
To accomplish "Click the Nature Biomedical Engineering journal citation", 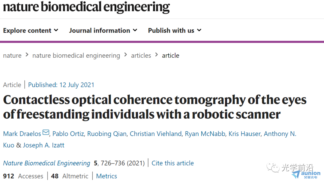I will pos(47,163).
